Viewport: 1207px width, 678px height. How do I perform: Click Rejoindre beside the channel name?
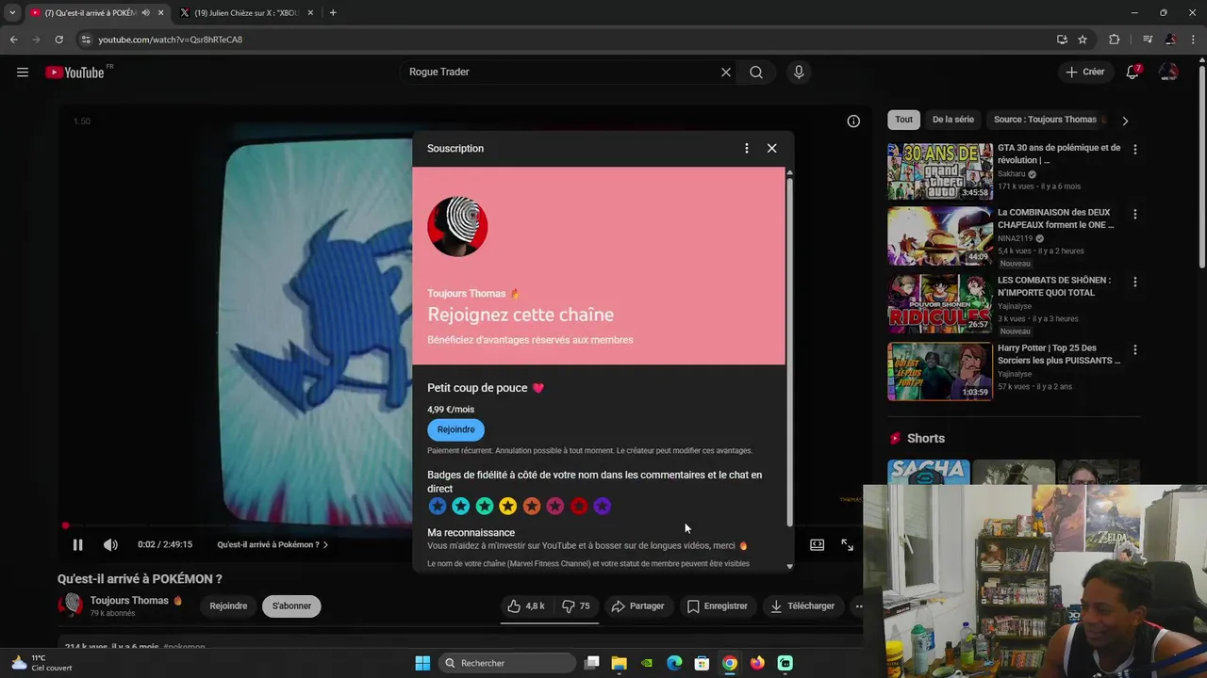point(228,606)
